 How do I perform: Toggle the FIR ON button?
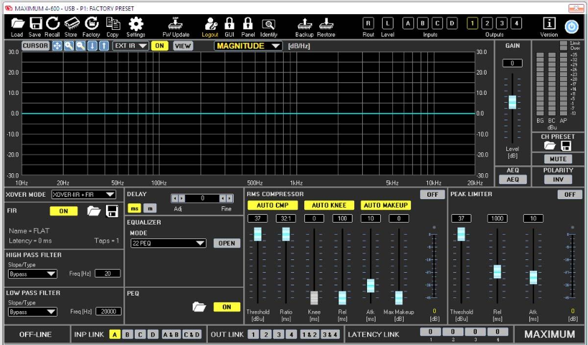pos(63,211)
